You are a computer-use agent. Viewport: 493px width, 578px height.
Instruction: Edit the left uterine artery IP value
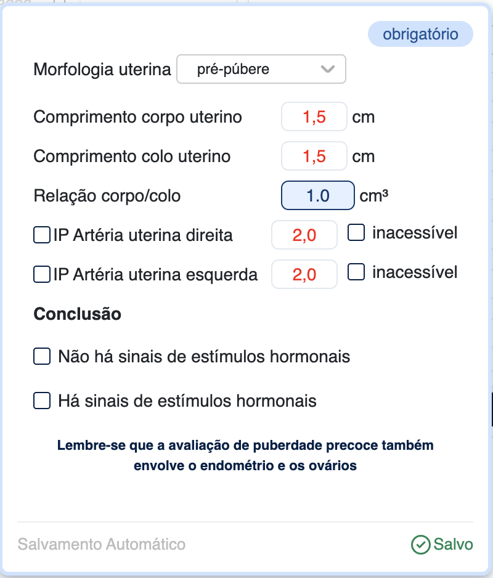pos(304,274)
